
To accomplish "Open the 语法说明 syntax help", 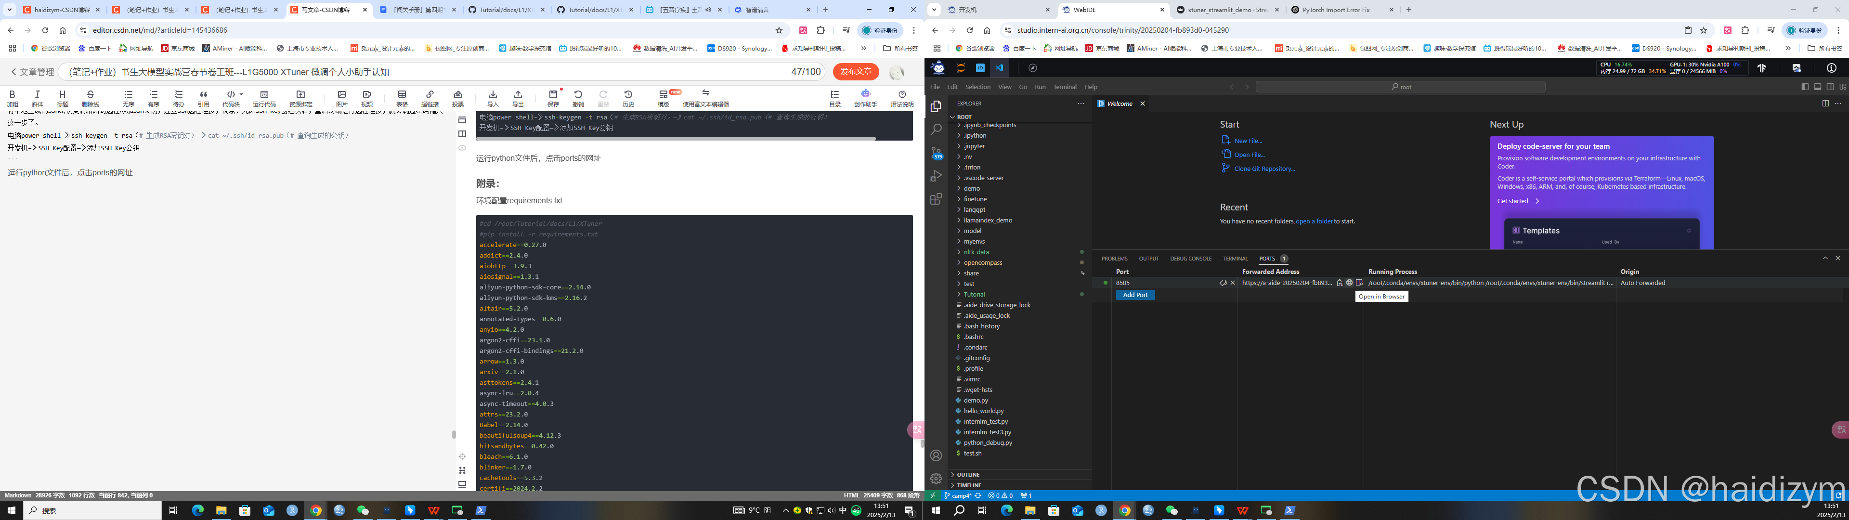I will tap(902, 98).
